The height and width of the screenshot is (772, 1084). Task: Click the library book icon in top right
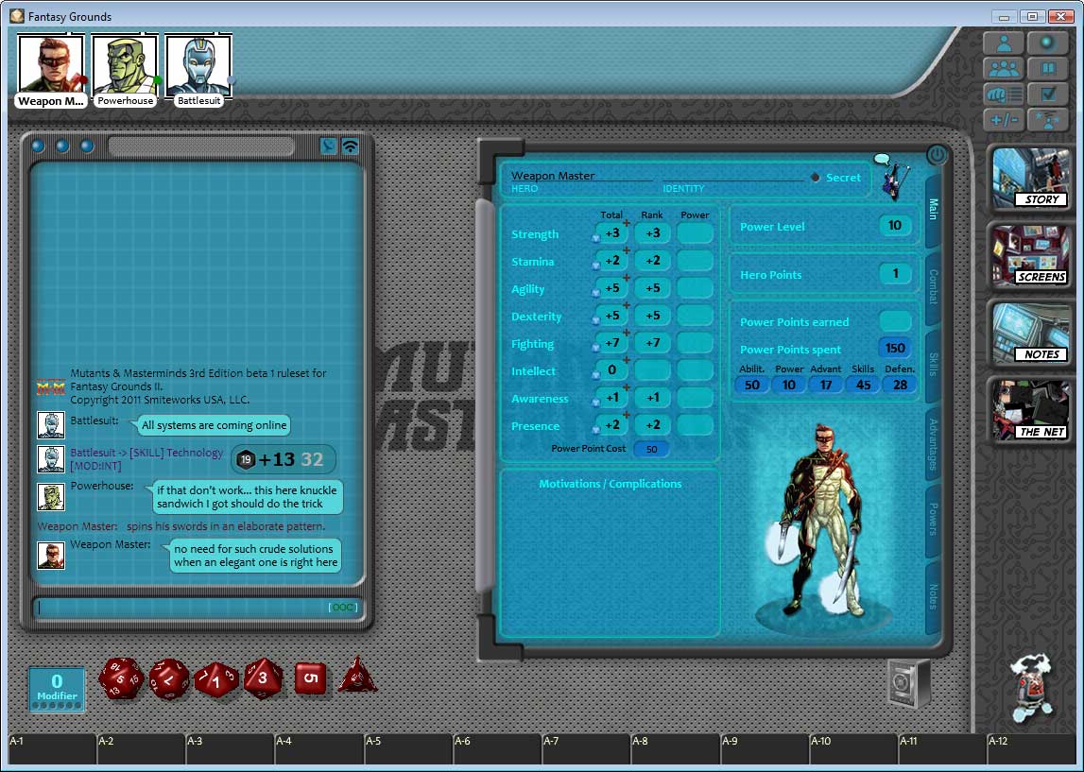(1048, 68)
